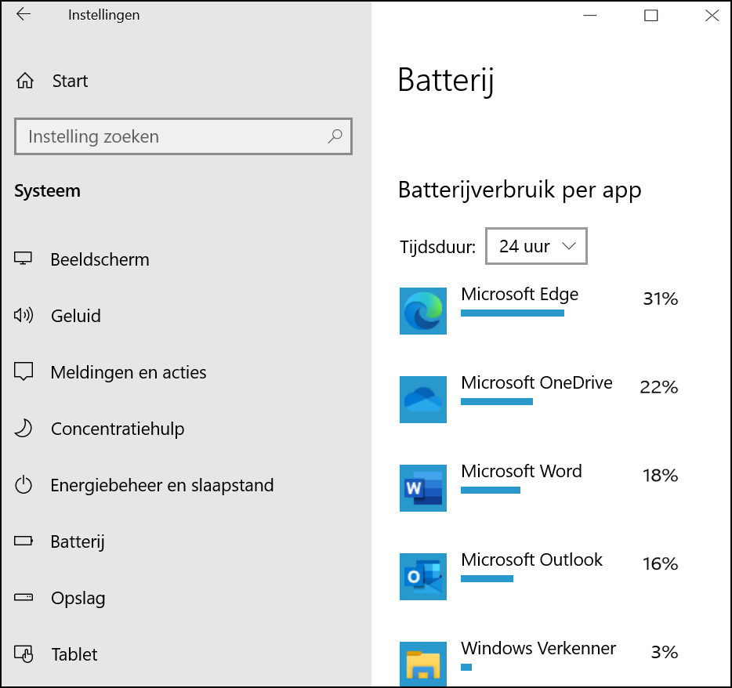Click the Microsoft Outlook app icon
The image size is (732, 688).
click(x=423, y=577)
